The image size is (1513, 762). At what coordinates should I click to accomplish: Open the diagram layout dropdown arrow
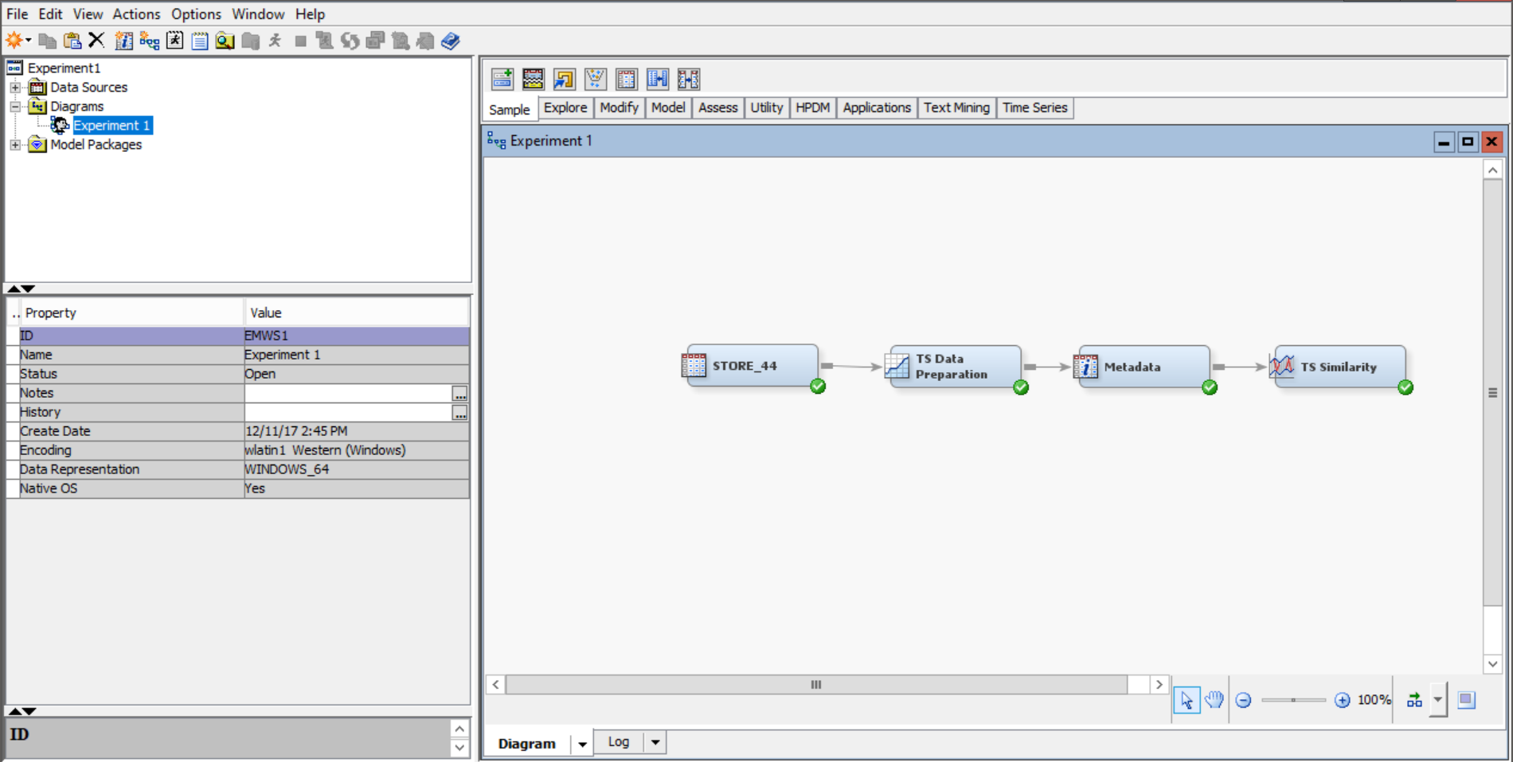click(x=1437, y=700)
